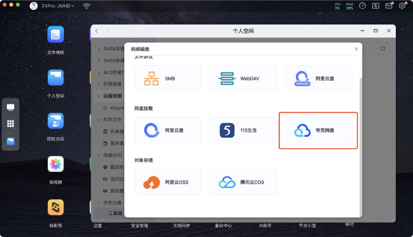The height and width of the screenshot is (237, 413).
Task: Select the aliyun remote mount item
Action: pos(113,108)
